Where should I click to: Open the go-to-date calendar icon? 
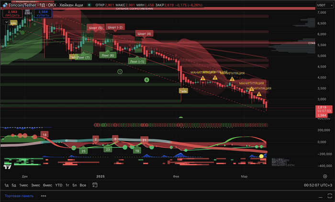click(x=95, y=185)
